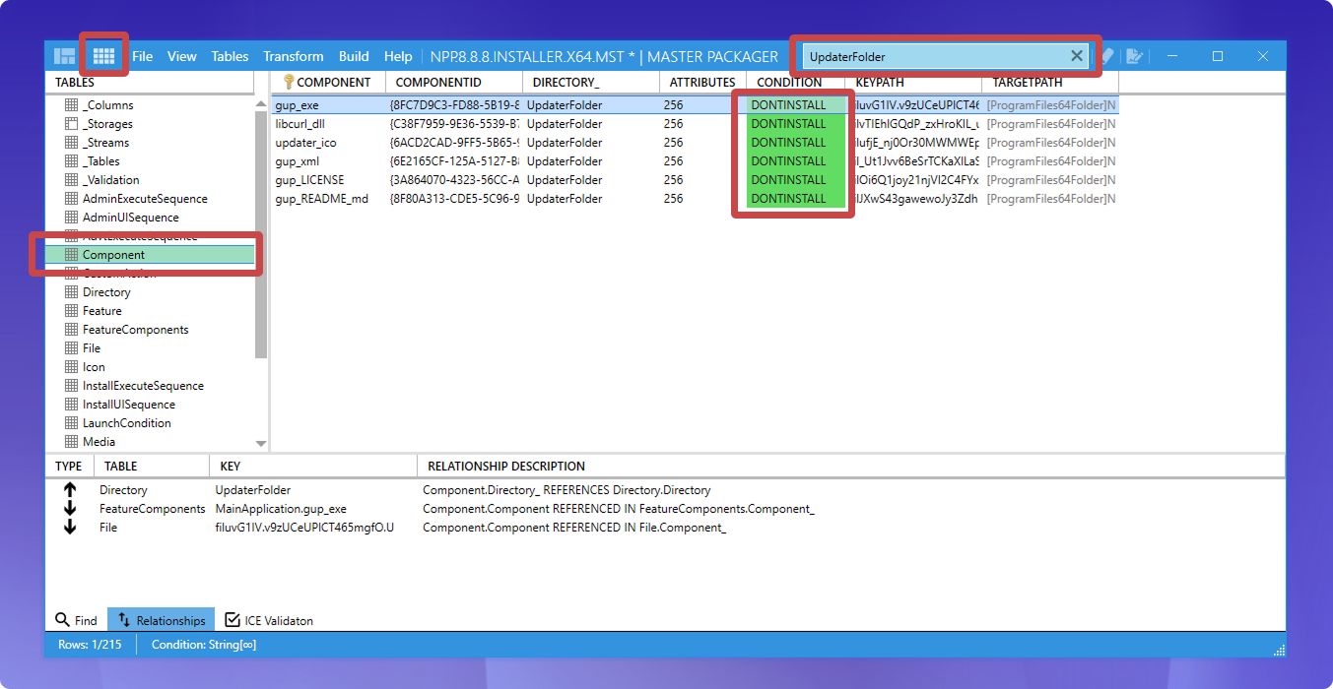Clear the UpdaterFolder search with X
The height and width of the screenshot is (689, 1333).
(x=1077, y=56)
